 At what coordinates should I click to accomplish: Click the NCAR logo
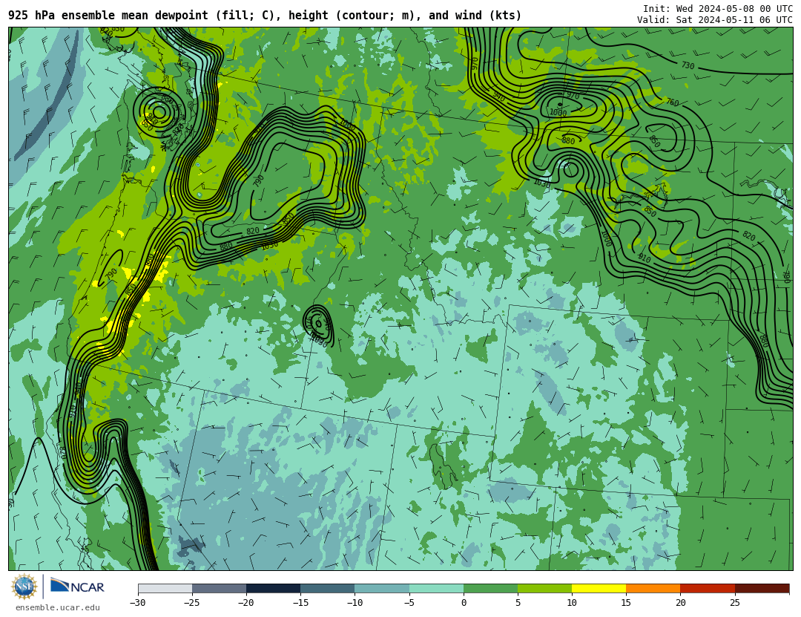point(77,587)
